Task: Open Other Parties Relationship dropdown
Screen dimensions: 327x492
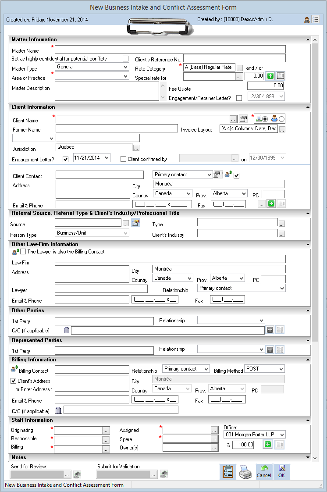Action: (x=262, y=321)
